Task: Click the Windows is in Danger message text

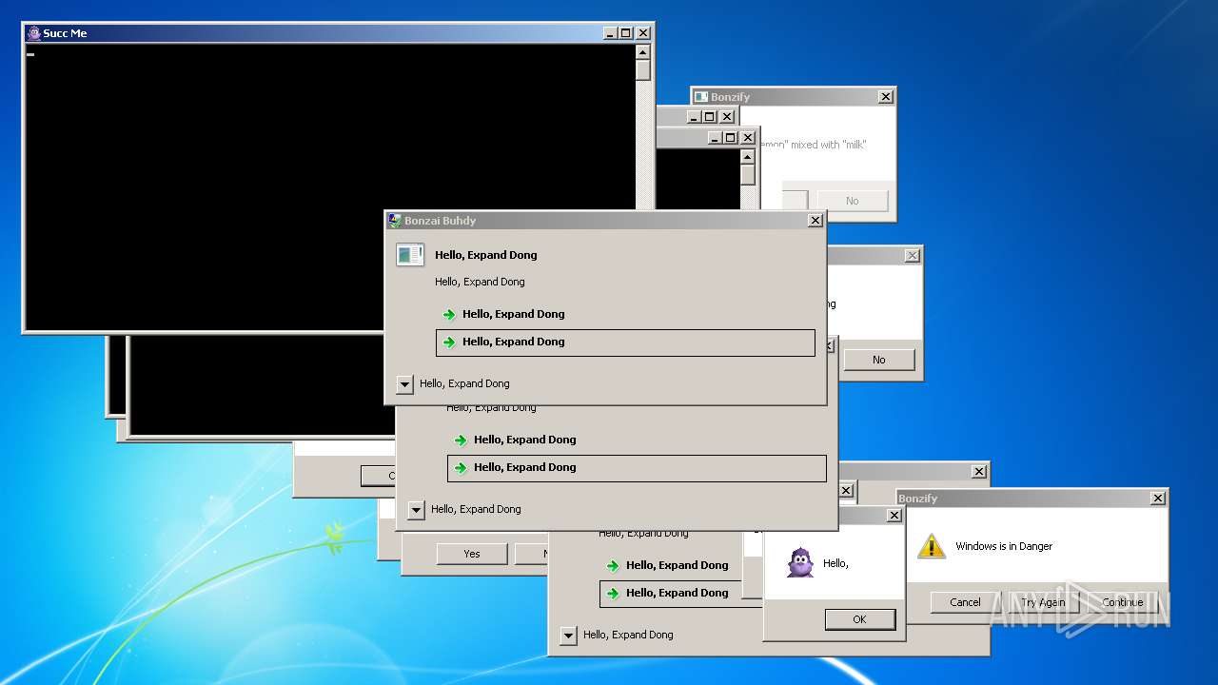Action: coord(1004,546)
